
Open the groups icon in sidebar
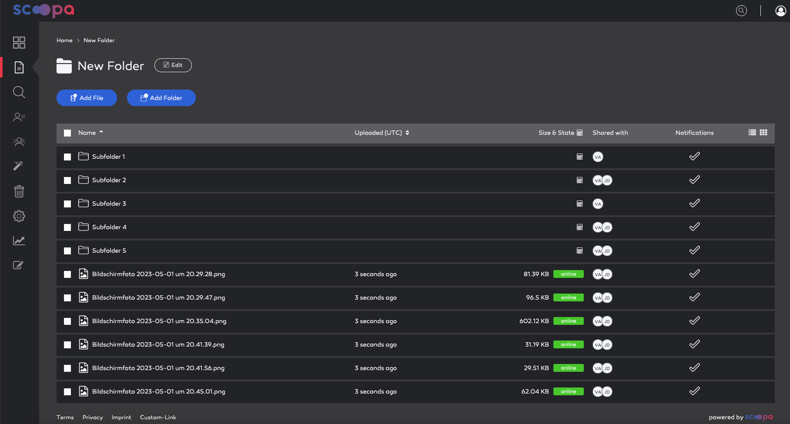[19, 142]
